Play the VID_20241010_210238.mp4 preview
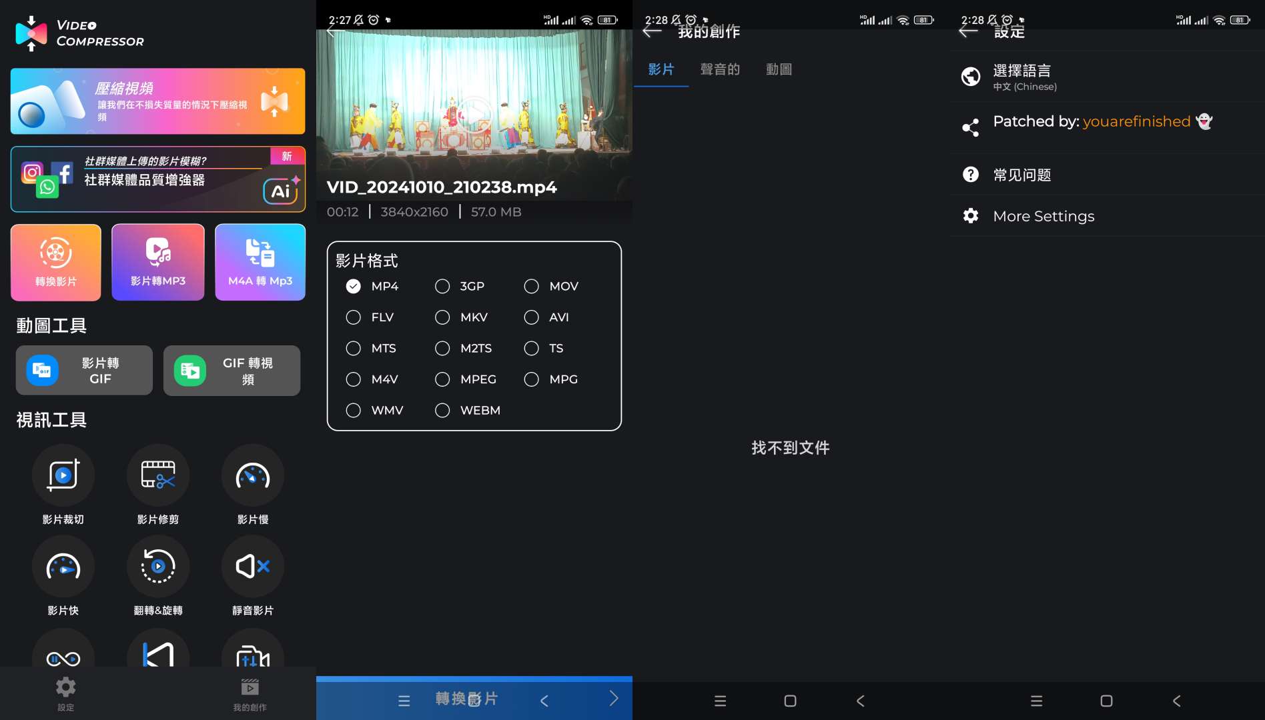This screenshot has height=720, width=1265. 474,115
